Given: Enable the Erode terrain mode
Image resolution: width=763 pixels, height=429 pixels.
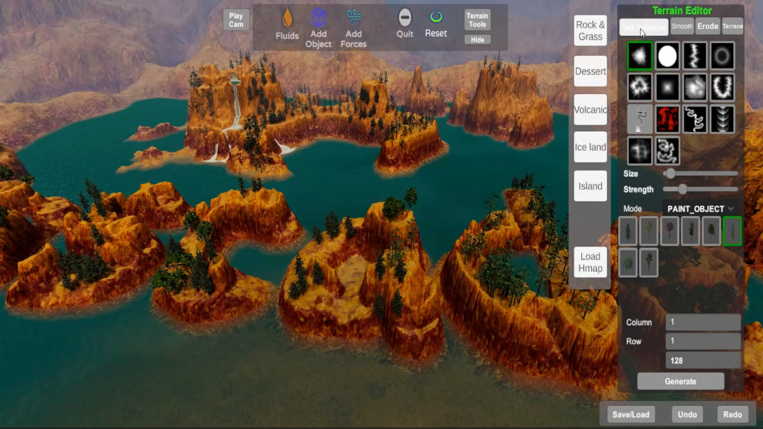Looking at the screenshot, I should point(707,26).
